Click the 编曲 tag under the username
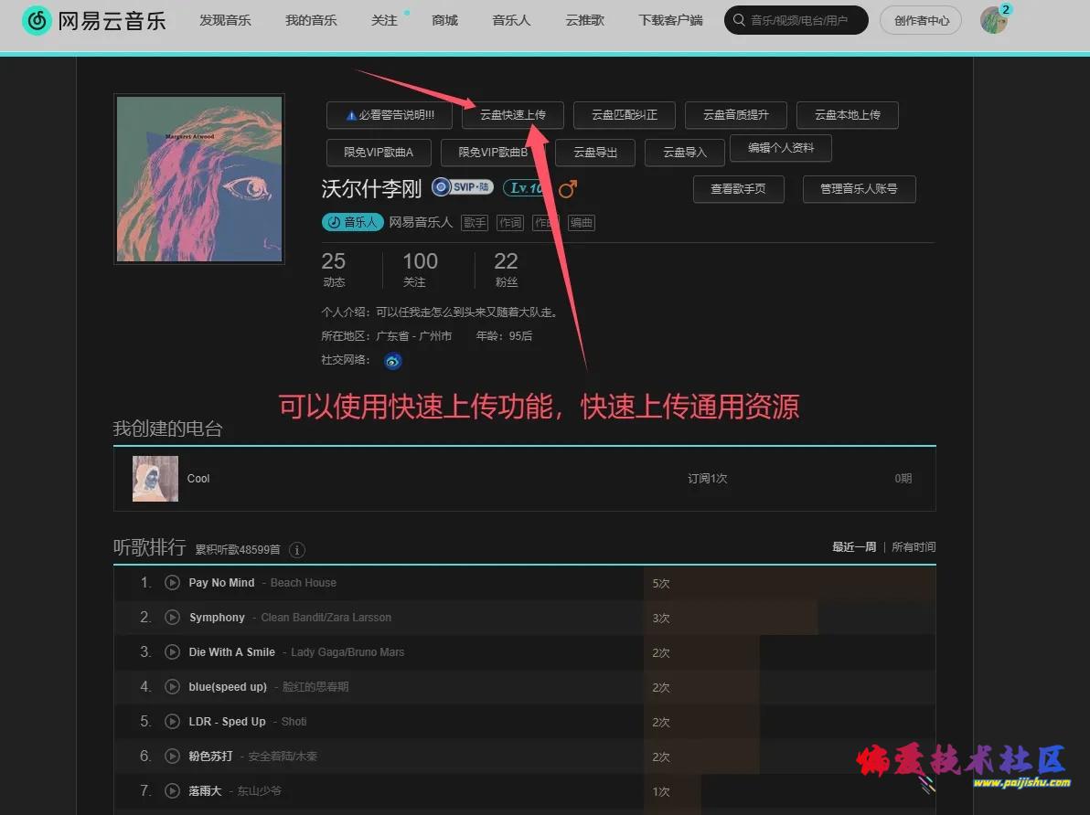This screenshot has height=815, width=1090. tap(582, 222)
